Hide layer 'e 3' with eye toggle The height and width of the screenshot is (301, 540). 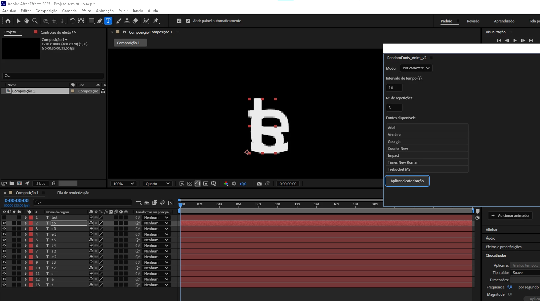(x=4, y=234)
